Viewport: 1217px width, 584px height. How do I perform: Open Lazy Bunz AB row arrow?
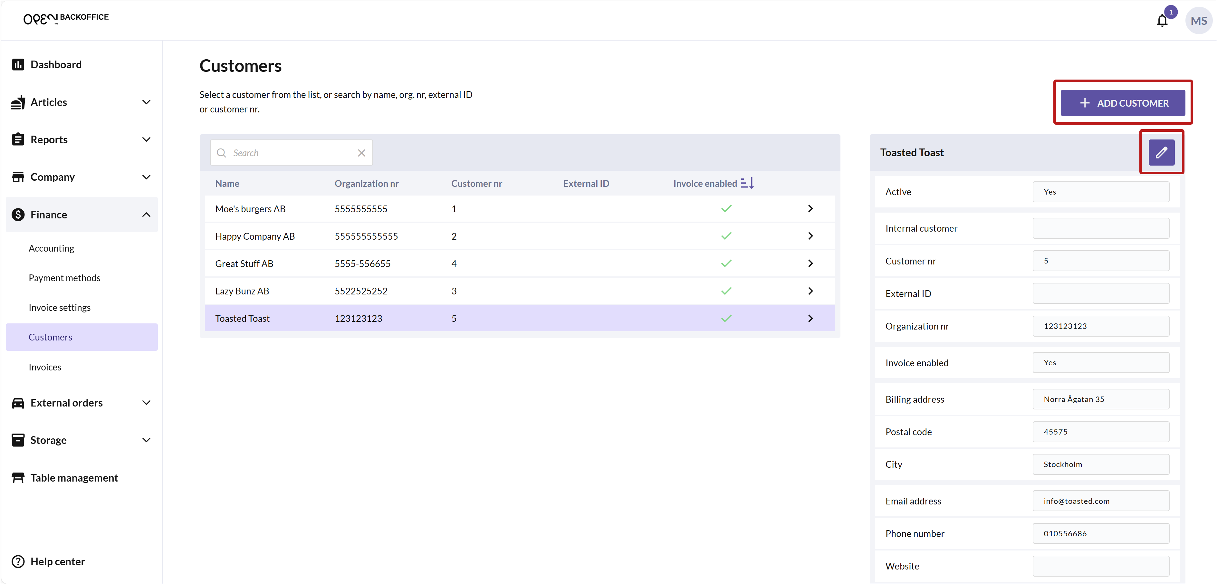tap(810, 291)
